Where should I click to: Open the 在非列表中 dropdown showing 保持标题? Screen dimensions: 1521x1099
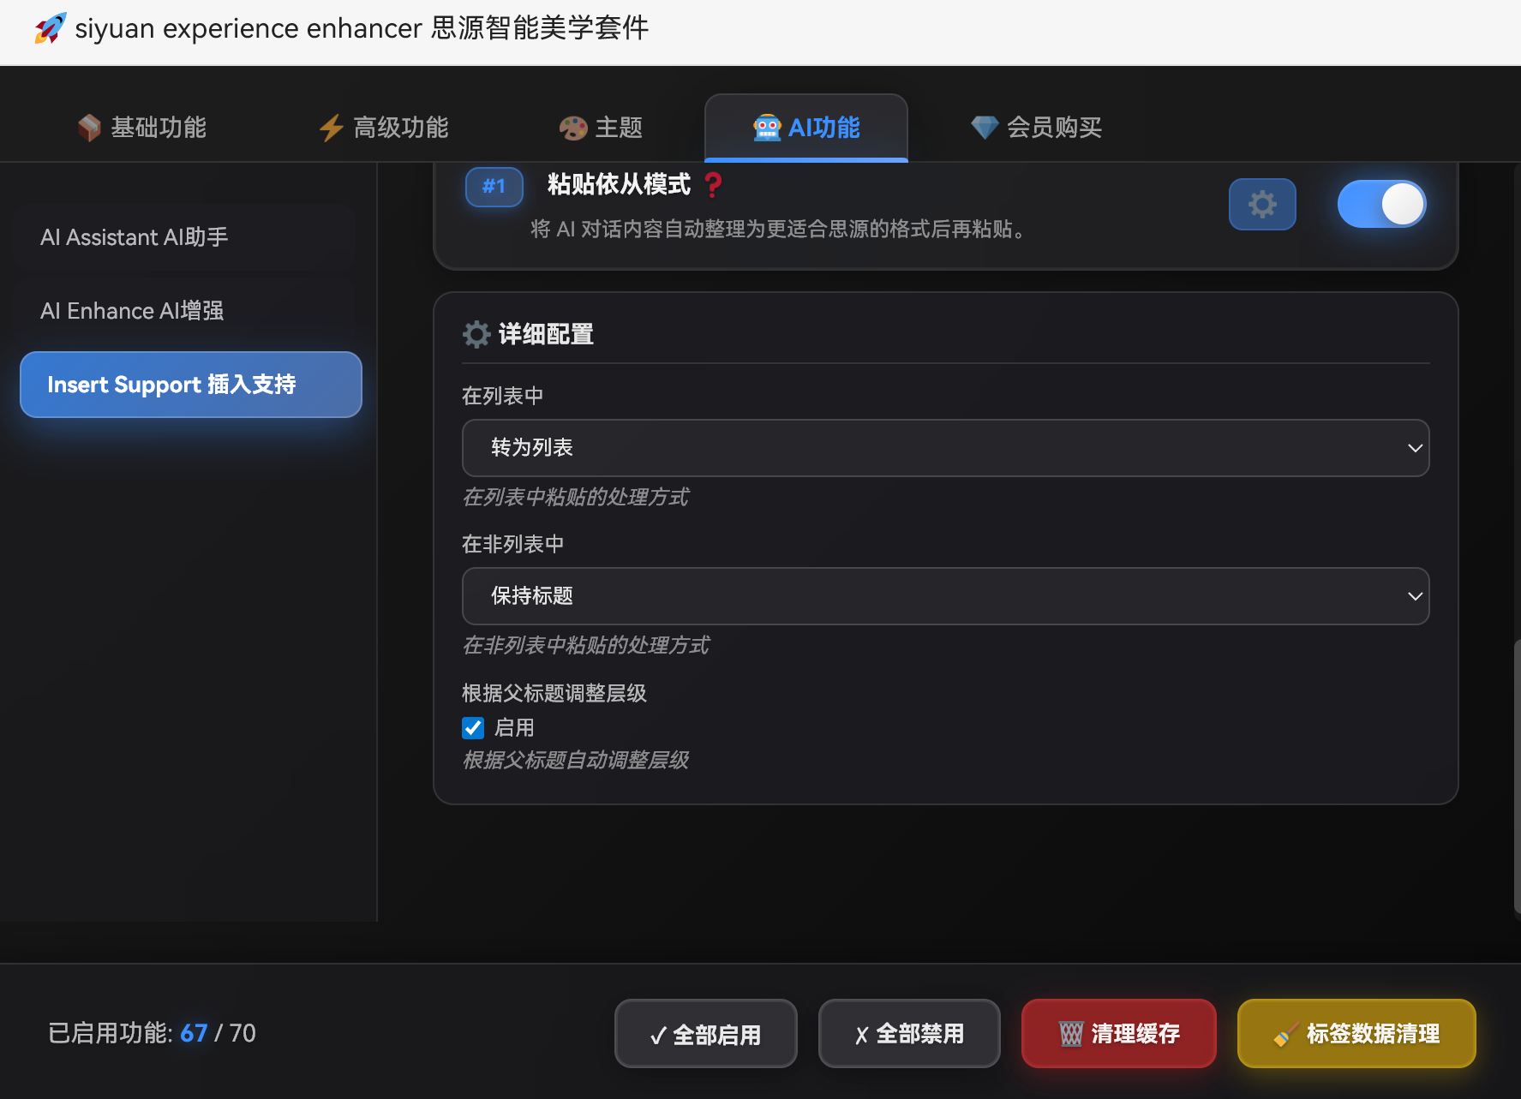pos(945,596)
